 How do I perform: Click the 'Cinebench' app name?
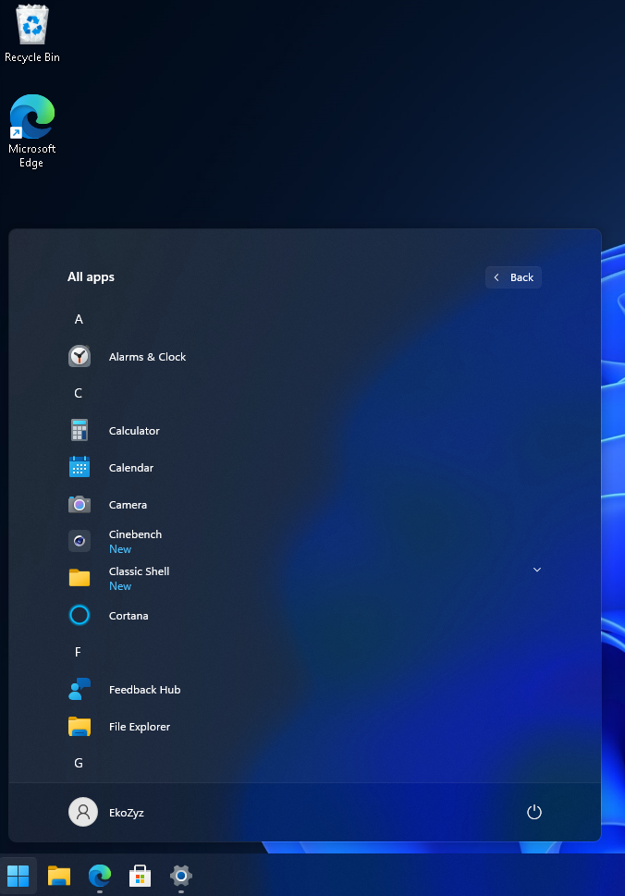pos(135,534)
